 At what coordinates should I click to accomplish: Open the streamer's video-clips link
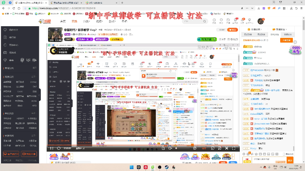point(255,29)
